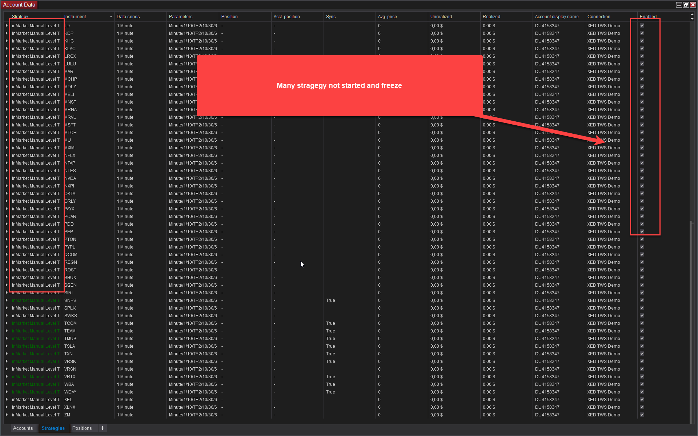Image resolution: width=698 pixels, height=436 pixels.
Task: Expand the KDP strategy row
Action: 7,33
